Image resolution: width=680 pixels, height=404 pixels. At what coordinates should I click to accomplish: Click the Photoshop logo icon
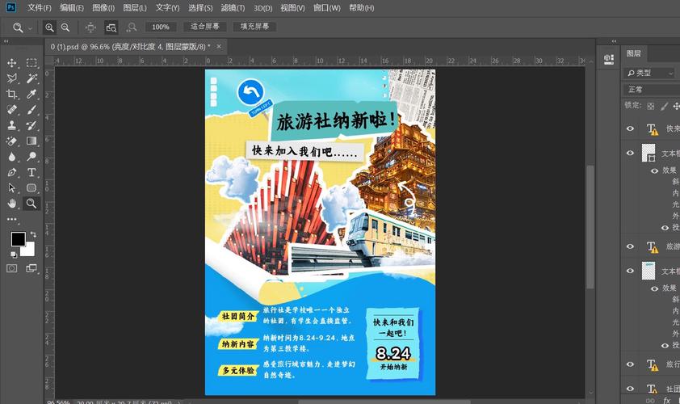(10, 7)
